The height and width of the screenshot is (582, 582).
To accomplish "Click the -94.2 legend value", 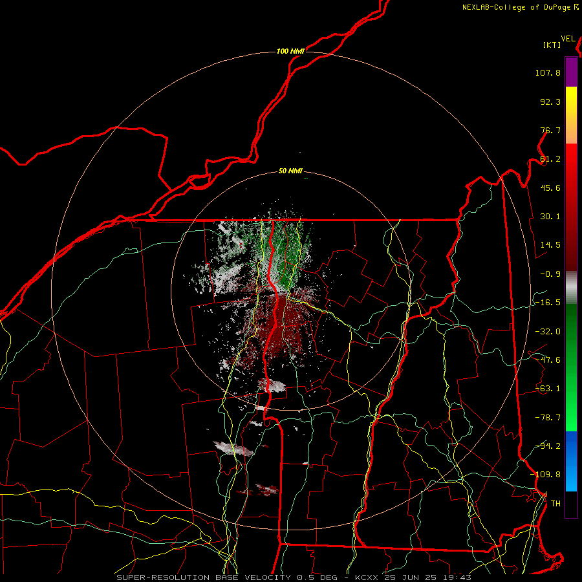I will pyautogui.click(x=548, y=446).
